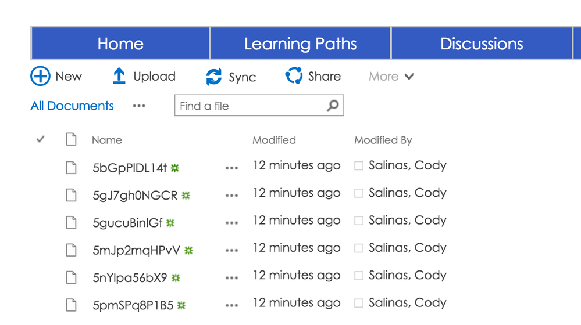Click file icon beside 5bGpPlDL14t
Viewport: 581px width, 325px height.
[x=71, y=168]
